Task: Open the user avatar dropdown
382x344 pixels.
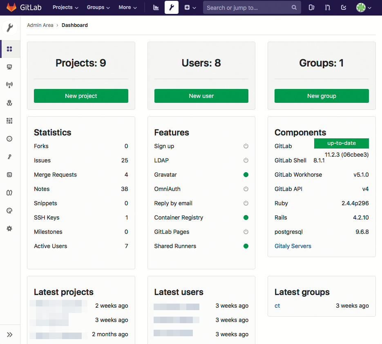Action: 364,7
